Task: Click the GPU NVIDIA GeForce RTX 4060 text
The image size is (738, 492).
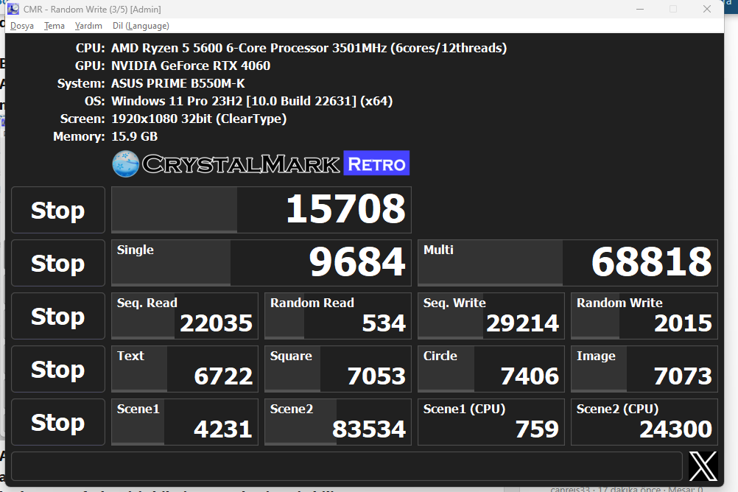Action: [x=191, y=66]
